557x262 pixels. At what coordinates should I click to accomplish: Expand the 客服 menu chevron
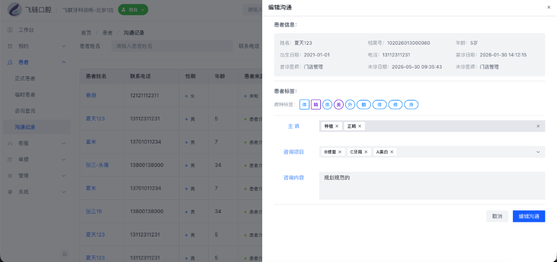pyautogui.click(x=64, y=143)
